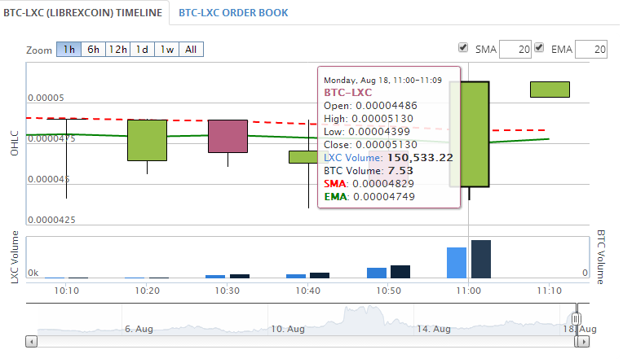Click the 0.00005 price axis label
Viewport: 623px width, 363px height.
pyautogui.click(x=46, y=98)
